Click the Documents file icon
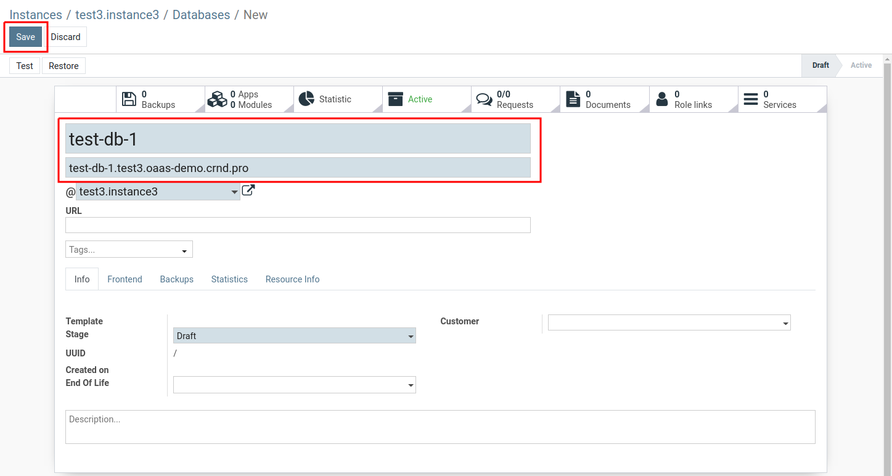 (573, 99)
